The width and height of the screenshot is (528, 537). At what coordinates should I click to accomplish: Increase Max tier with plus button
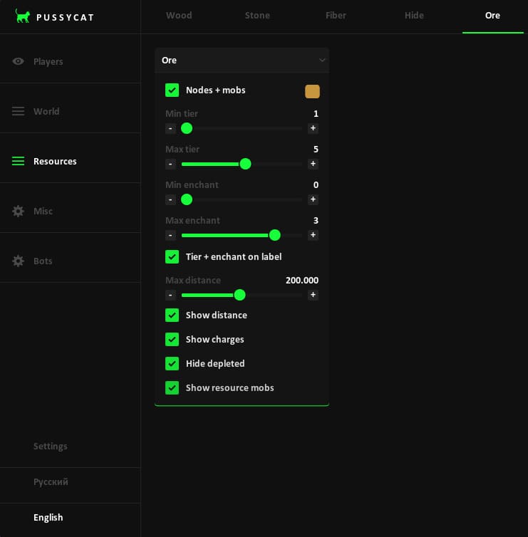[313, 164]
